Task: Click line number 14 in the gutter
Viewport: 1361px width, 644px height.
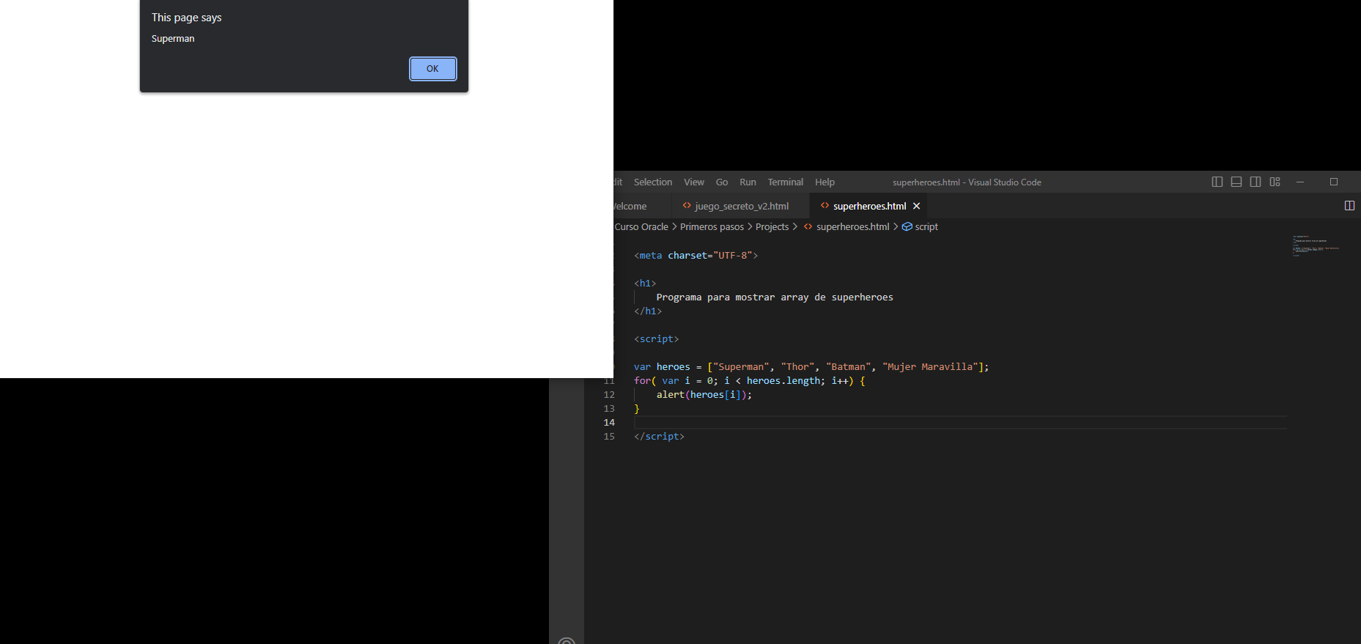Action: coord(609,423)
